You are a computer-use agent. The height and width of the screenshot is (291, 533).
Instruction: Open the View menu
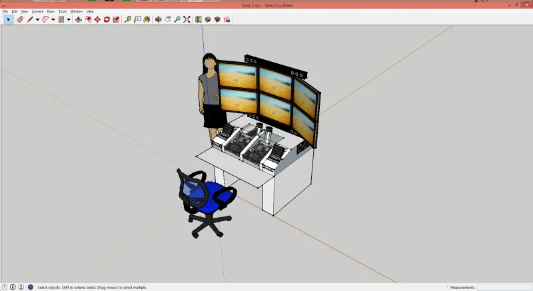click(25, 11)
